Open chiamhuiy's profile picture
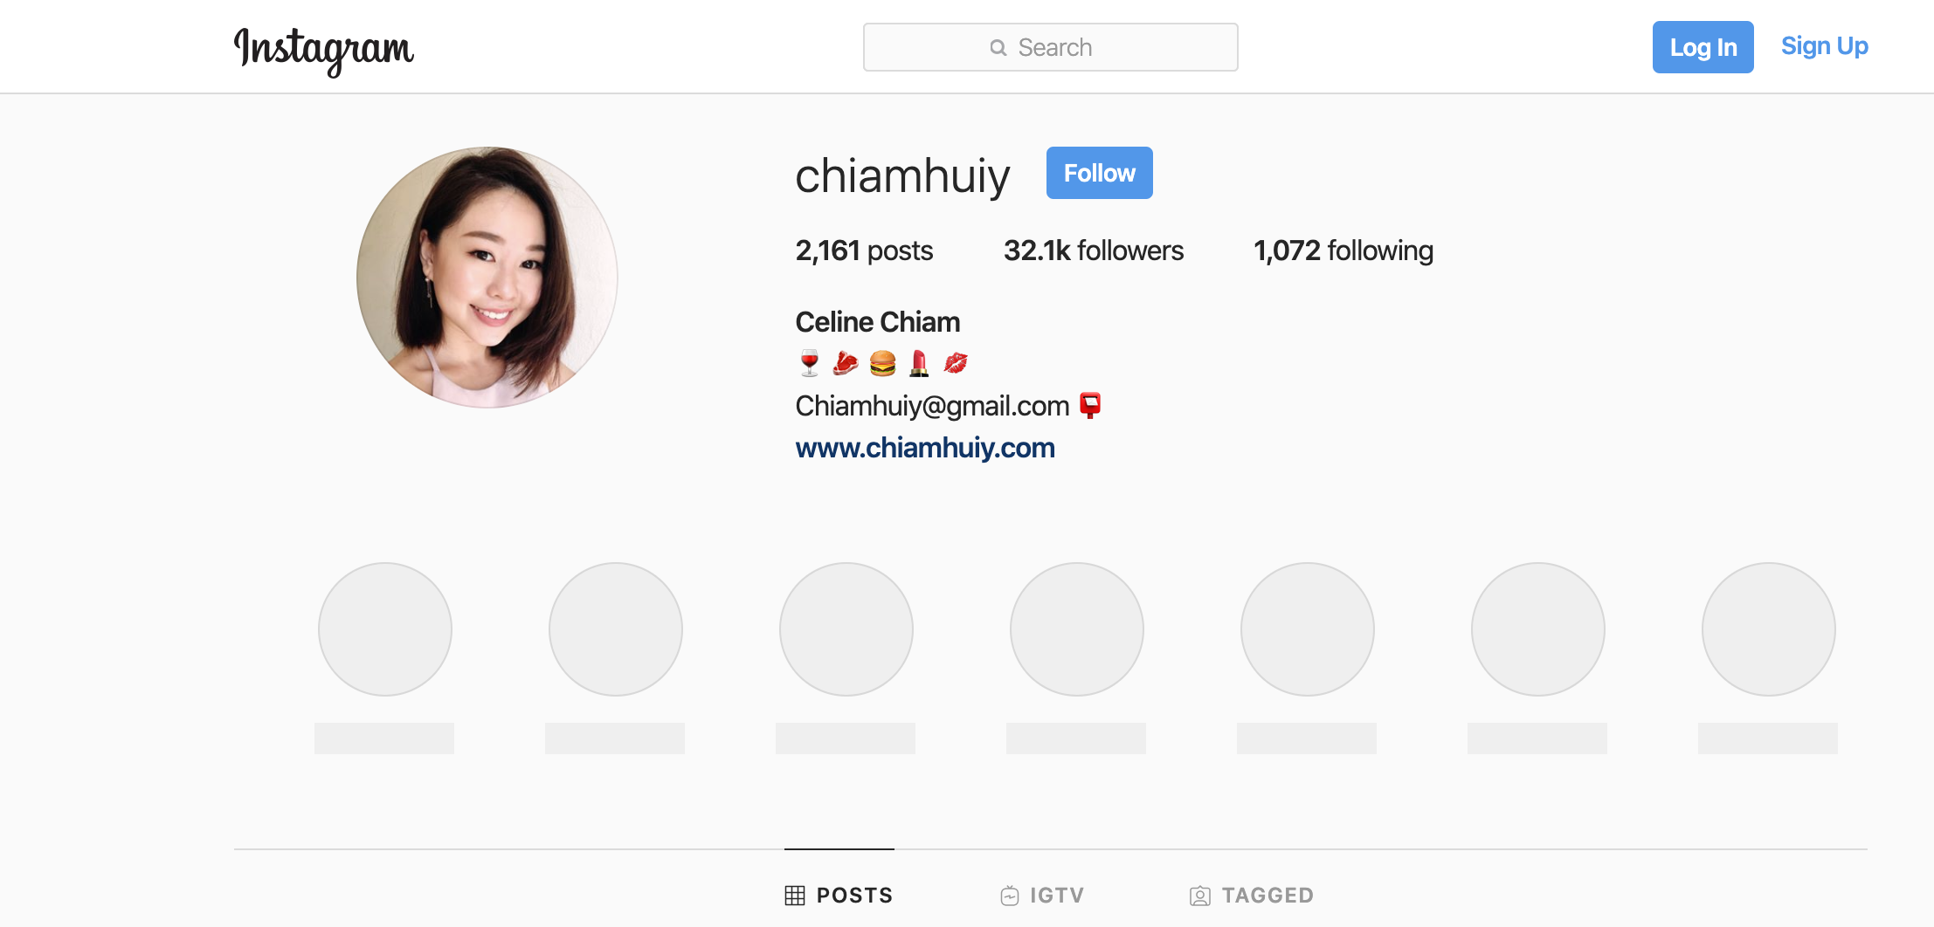Viewport: 1934px width, 927px height. 487,278
